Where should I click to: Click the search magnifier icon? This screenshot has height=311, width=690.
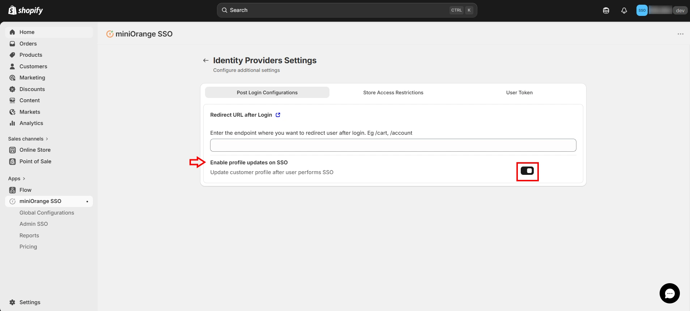[225, 10]
